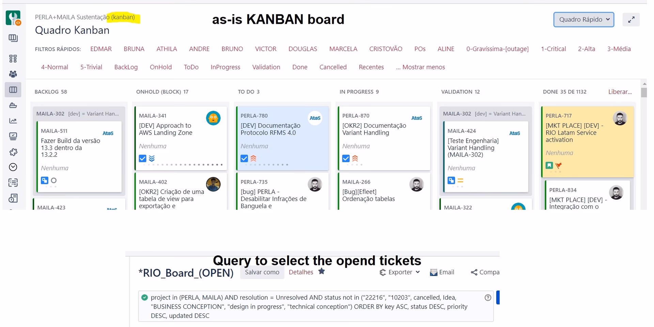
Task: Click the task checkbox icon on PERLA-870
Action: coord(346,158)
